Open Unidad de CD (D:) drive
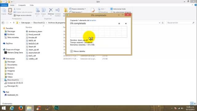The width and height of the screenshot is (197, 111). (14, 83)
